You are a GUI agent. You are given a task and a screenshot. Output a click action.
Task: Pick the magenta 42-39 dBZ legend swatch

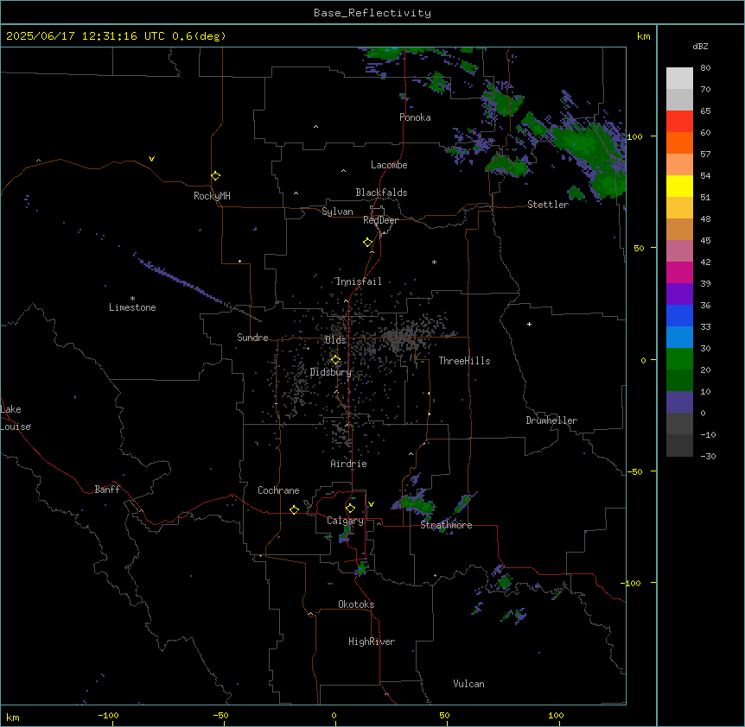pos(679,272)
